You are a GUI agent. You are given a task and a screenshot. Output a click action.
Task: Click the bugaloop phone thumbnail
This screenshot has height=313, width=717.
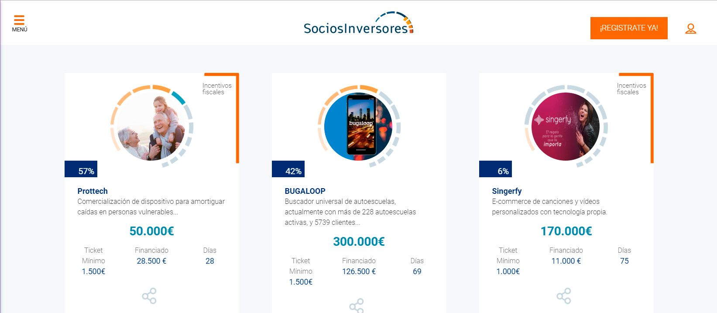pyautogui.click(x=359, y=127)
